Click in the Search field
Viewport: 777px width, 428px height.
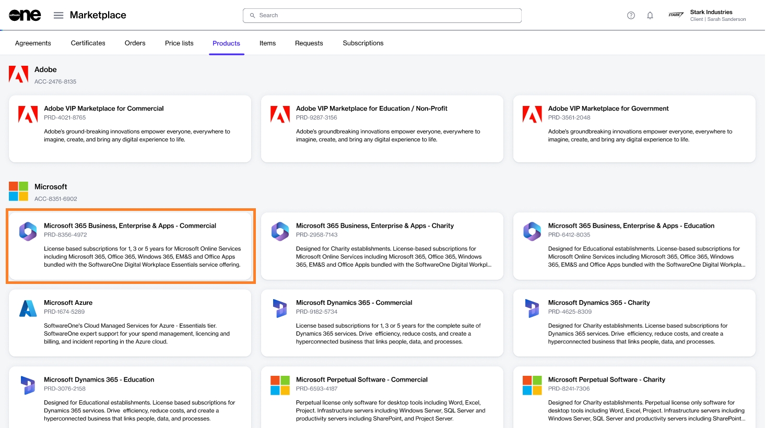point(382,16)
